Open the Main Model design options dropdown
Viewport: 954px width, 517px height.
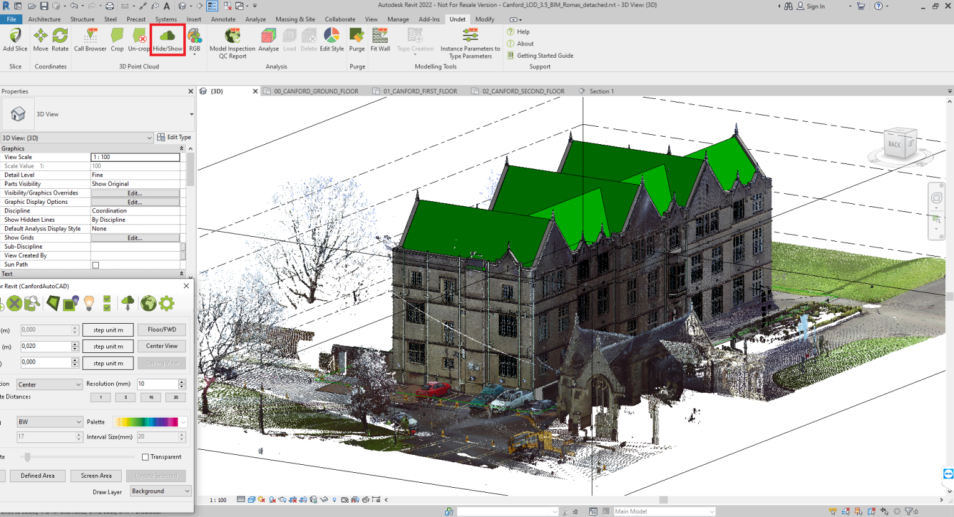pyautogui.click(x=664, y=511)
